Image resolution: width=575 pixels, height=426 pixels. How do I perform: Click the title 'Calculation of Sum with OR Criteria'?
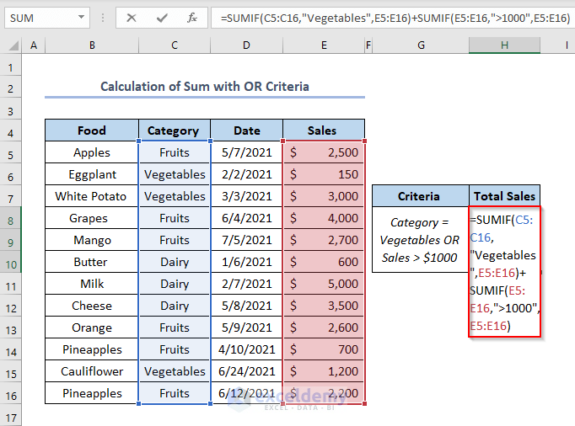click(205, 87)
